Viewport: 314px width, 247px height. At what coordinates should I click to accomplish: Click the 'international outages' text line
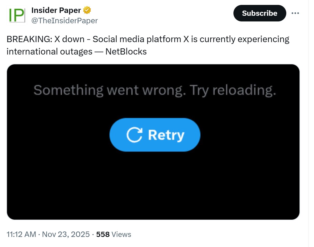(x=49, y=52)
